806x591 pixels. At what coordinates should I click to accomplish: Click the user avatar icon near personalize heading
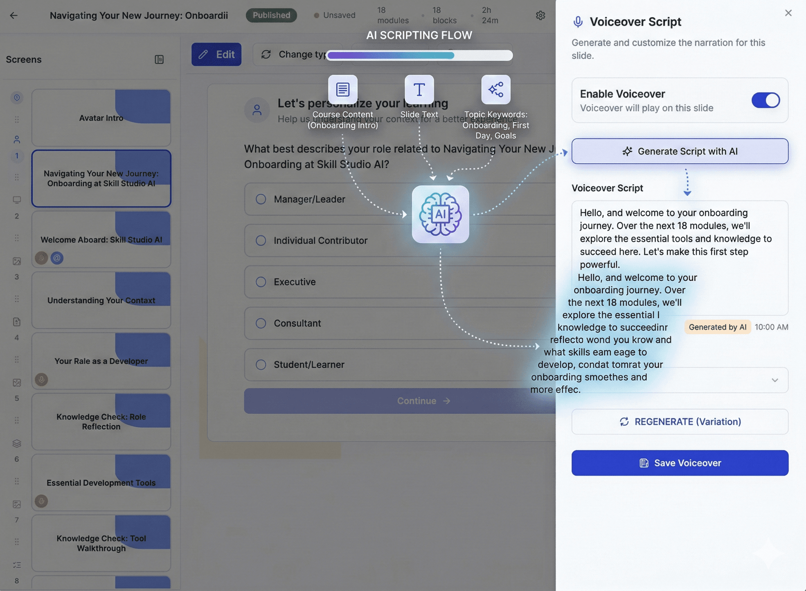coord(257,110)
